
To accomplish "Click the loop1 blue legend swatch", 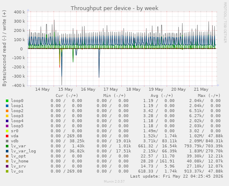I will (x=7, y=106).
